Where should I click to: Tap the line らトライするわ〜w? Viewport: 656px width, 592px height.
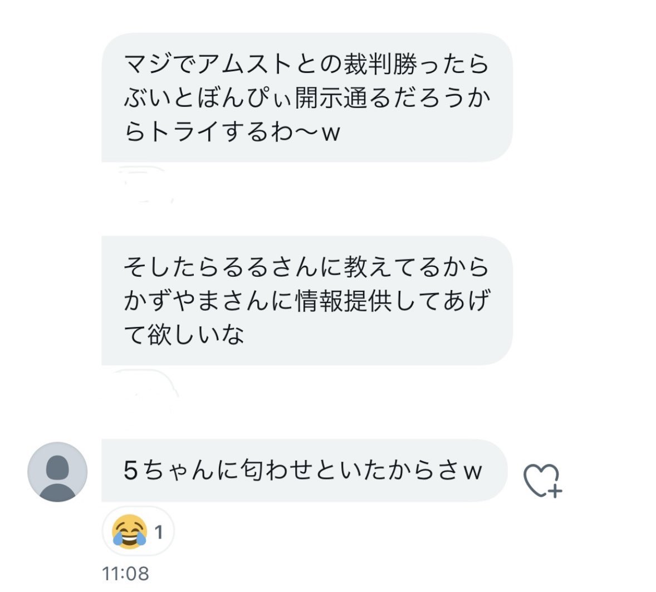[232, 132]
